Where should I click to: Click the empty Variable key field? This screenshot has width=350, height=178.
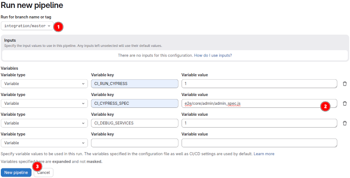pyautogui.click(x=135, y=142)
